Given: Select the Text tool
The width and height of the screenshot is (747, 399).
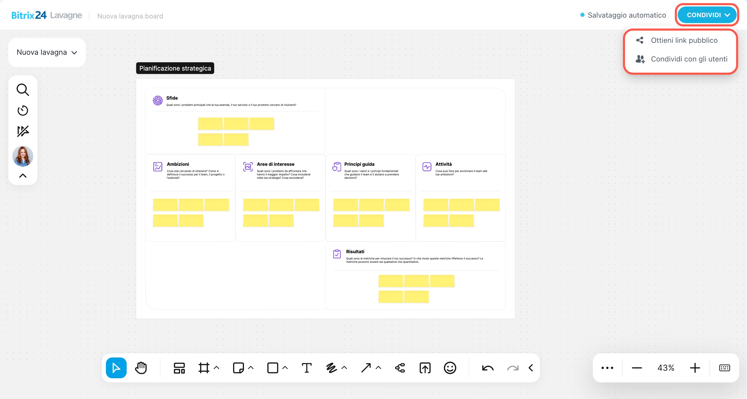Looking at the screenshot, I should click(307, 368).
